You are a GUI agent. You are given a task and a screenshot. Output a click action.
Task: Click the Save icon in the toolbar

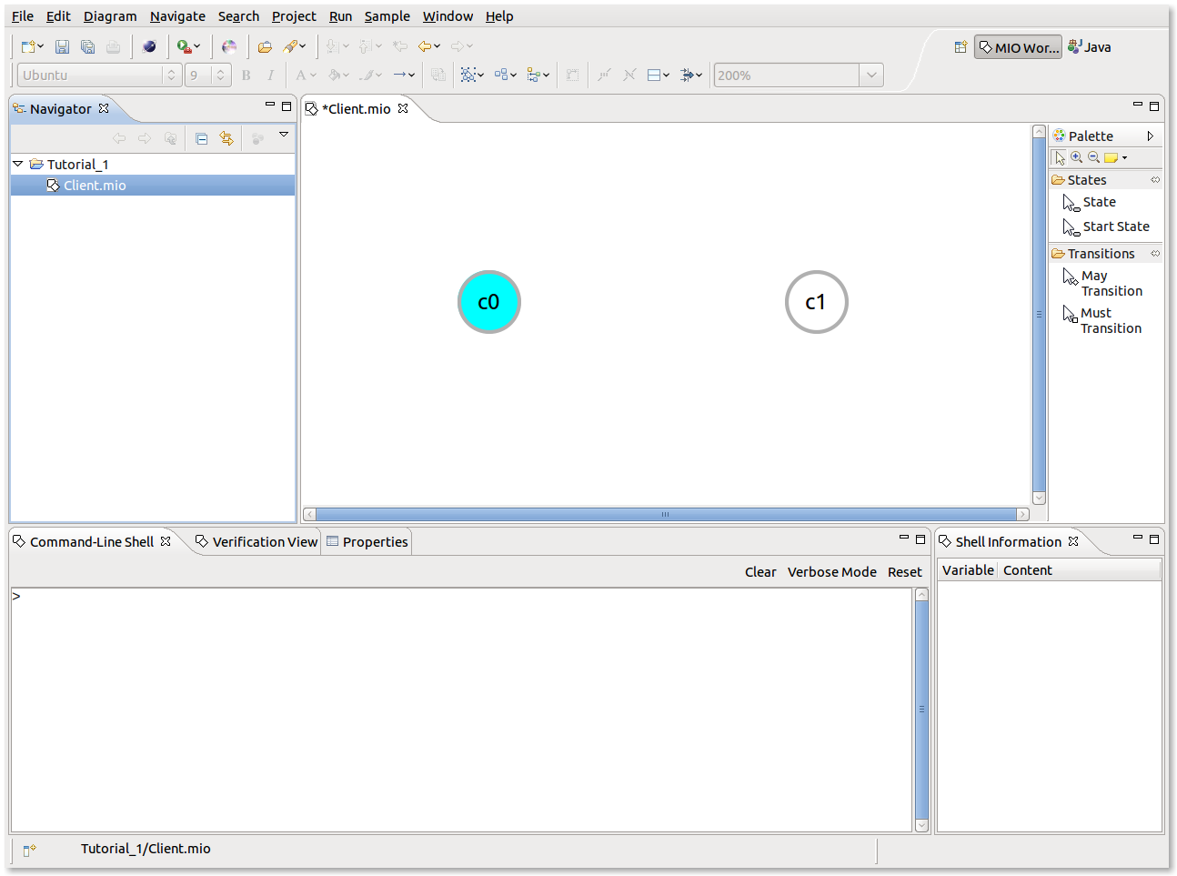pyautogui.click(x=62, y=46)
